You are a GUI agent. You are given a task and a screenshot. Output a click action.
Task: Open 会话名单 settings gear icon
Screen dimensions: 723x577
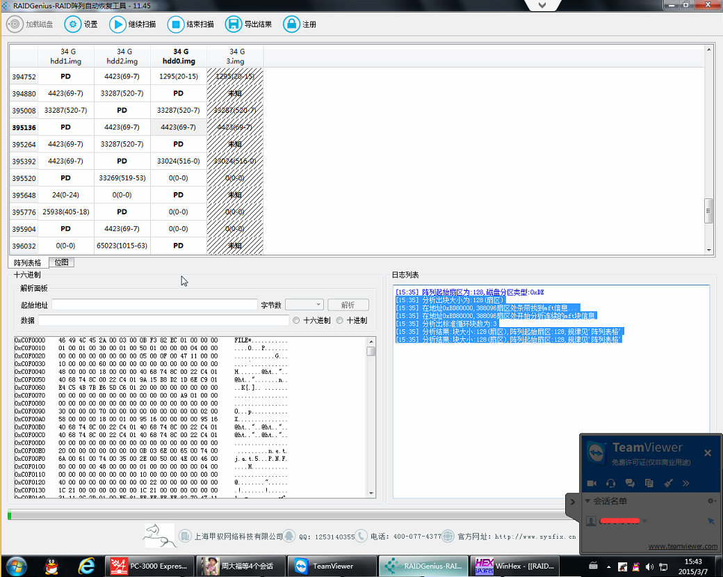pyautogui.click(x=711, y=501)
